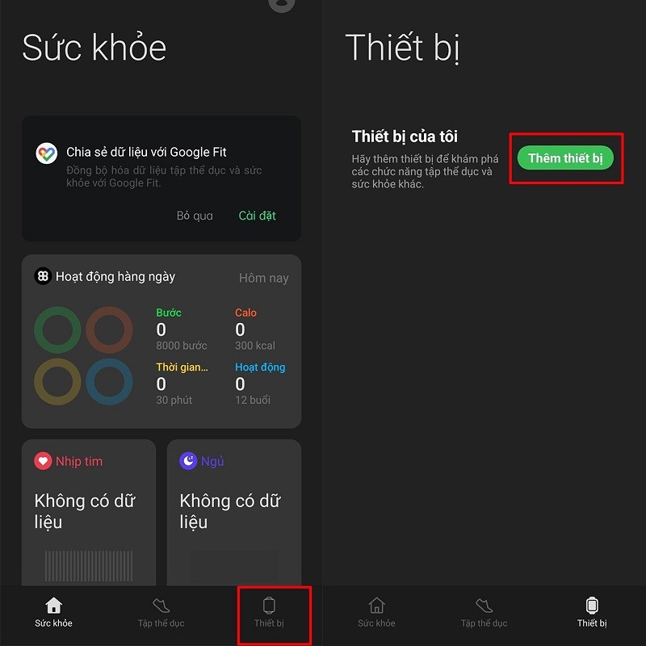This screenshot has height=646, width=646.
Task: Tap the Hoạt động hàng ngày clover icon
Action: pyautogui.click(x=43, y=276)
